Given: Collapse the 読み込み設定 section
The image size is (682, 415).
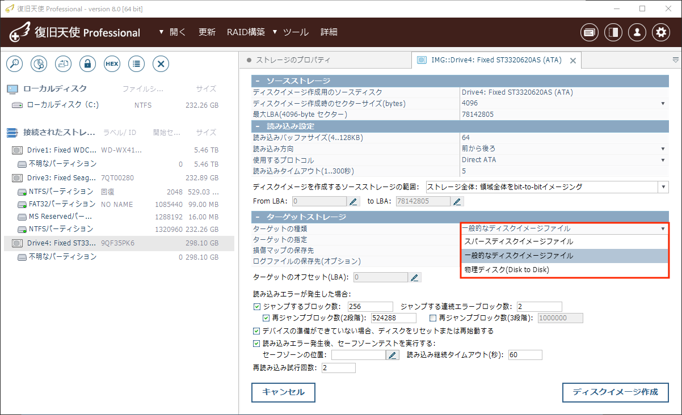Looking at the screenshot, I should (x=257, y=126).
